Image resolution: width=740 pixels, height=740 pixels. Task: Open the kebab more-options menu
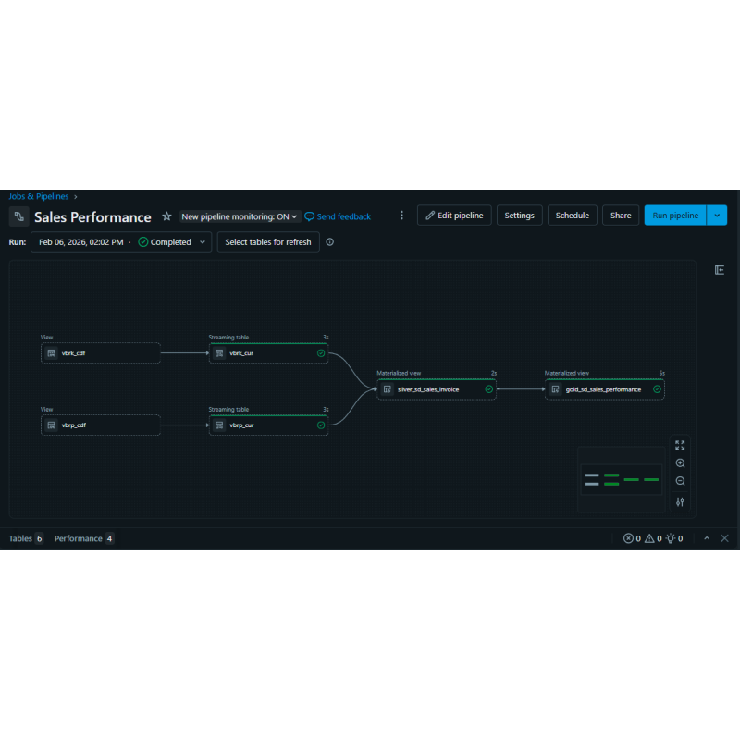[x=401, y=215]
